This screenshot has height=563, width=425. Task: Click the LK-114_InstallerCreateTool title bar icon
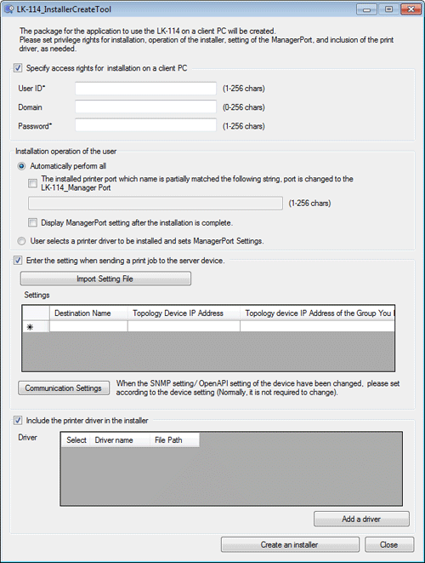(x=8, y=9)
